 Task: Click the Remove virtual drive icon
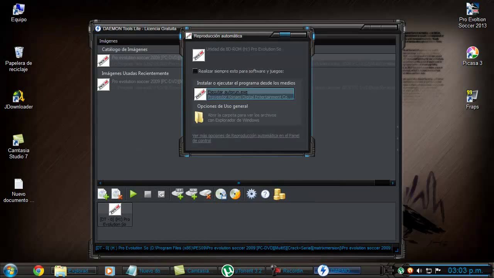pos(206,194)
